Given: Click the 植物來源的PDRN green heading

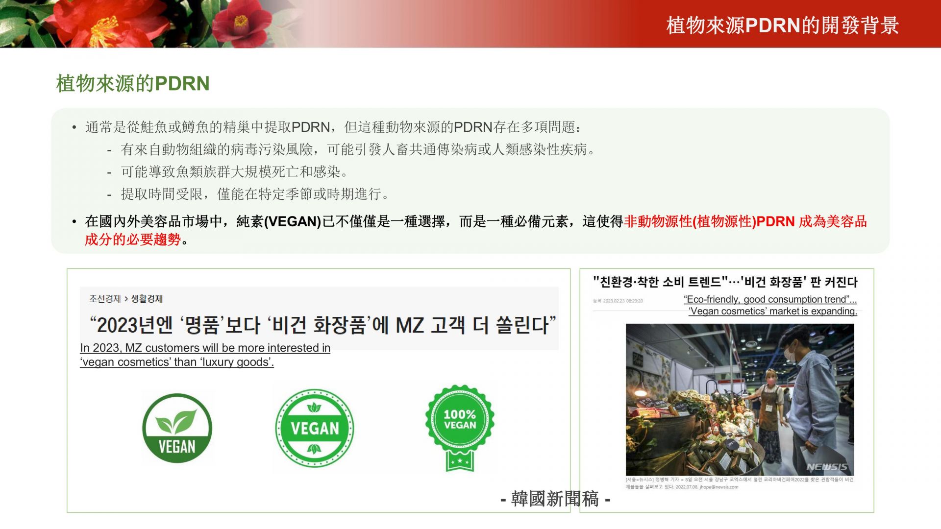Looking at the screenshot, I should (x=133, y=83).
